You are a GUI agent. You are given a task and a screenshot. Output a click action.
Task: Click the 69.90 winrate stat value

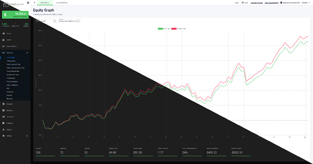pyautogui.click(x=112, y=153)
